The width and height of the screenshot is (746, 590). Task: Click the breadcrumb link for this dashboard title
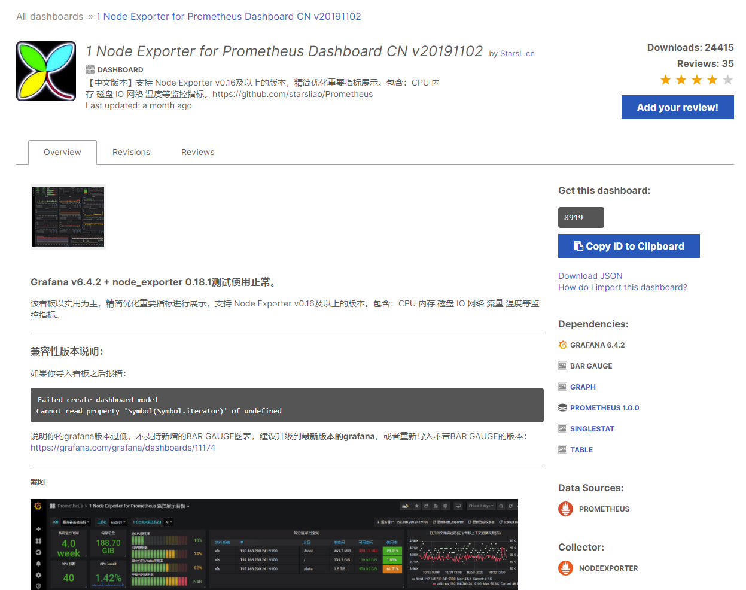pyautogui.click(x=229, y=17)
